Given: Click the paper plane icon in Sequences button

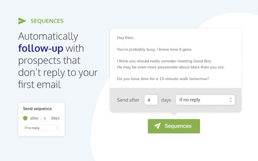Looking at the screenshot, I should (158, 126).
